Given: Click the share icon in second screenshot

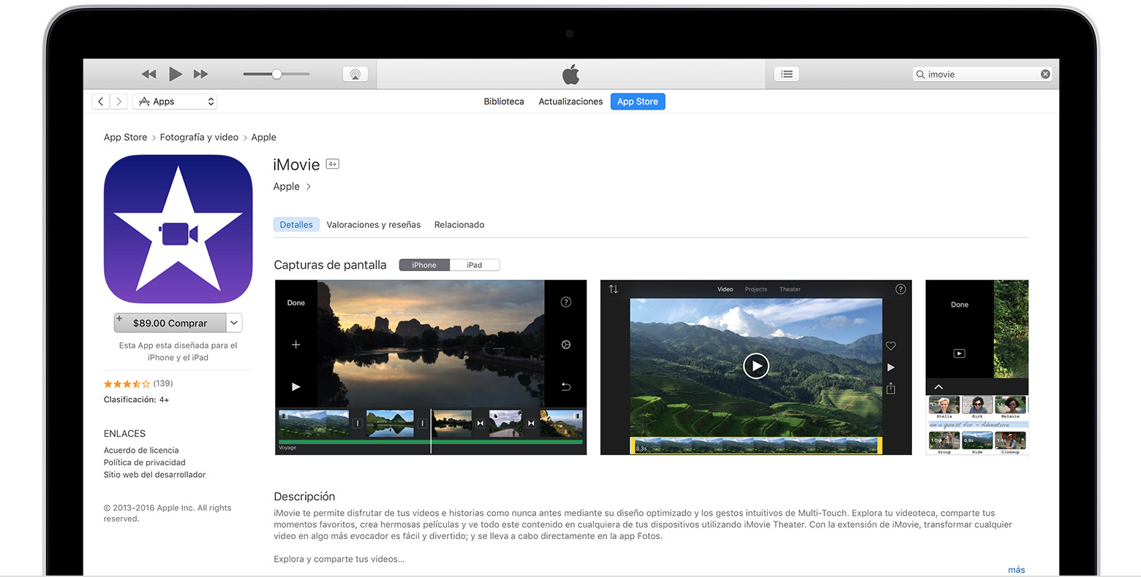Looking at the screenshot, I should (891, 389).
